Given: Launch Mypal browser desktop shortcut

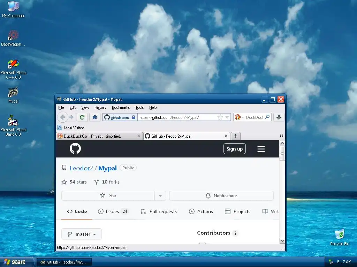Looking at the screenshot, I should click(x=13, y=95).
